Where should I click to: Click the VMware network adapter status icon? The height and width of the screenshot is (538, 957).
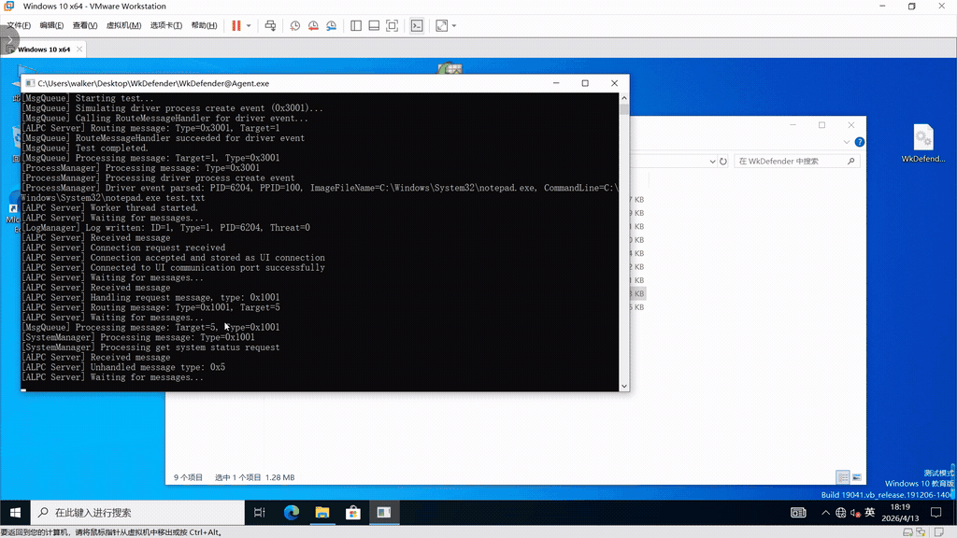[921, 532]
